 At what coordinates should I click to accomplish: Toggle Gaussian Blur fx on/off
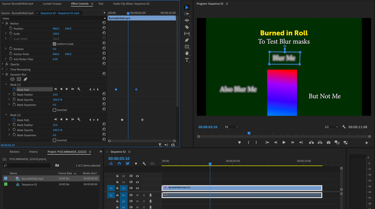7,75
